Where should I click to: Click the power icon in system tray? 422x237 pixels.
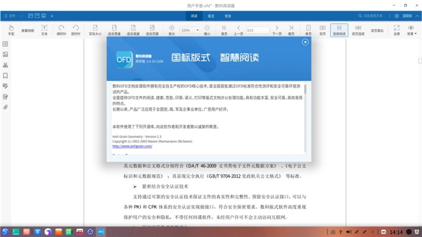pos(409,232)
